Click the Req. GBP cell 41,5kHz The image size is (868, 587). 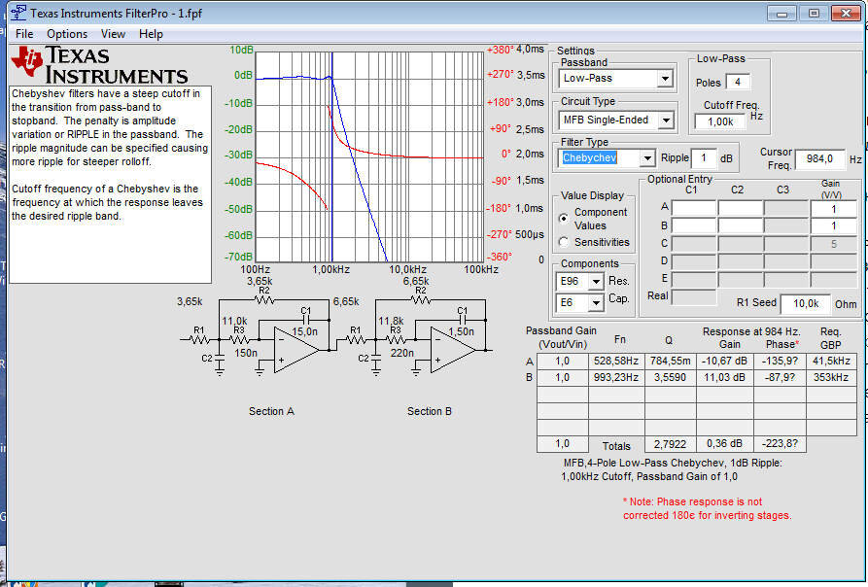pyautogui.click(x=831, y=362)
